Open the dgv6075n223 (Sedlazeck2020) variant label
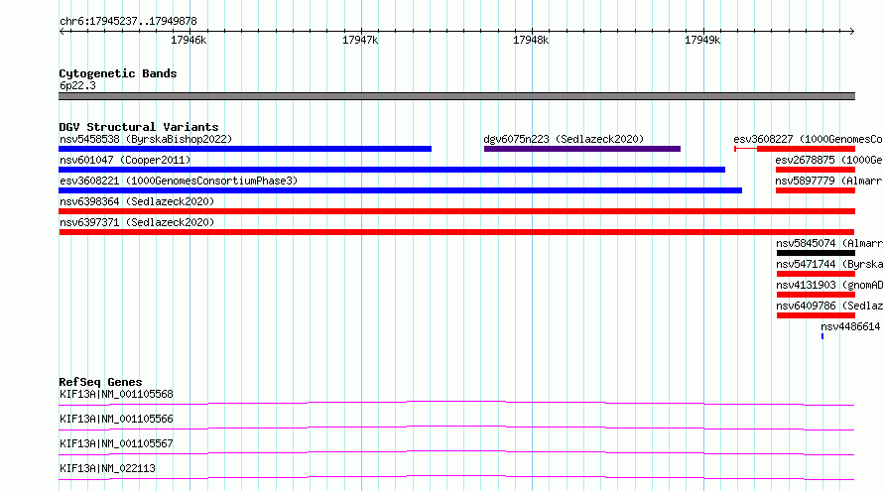This screenshot has width=883, height=491. pyautogui.click(x=564, y=139)
